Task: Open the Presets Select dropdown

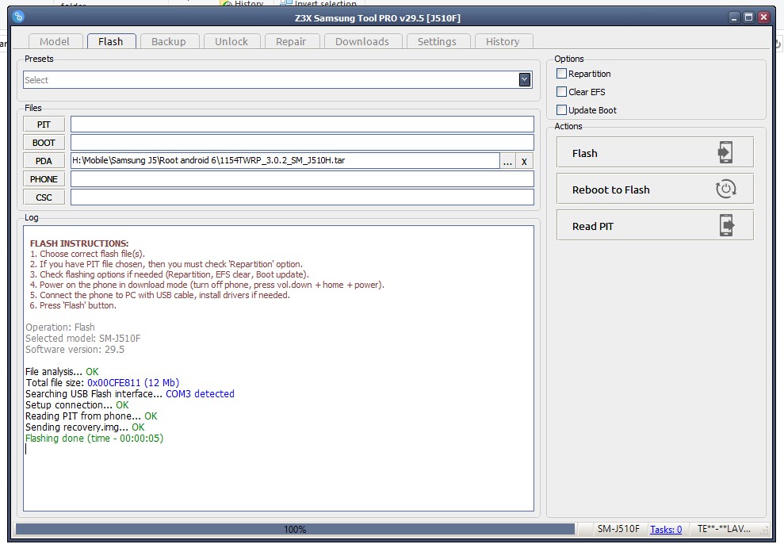Action: tap(525, 79)
